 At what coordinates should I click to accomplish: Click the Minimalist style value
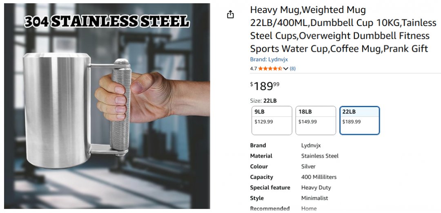(x=314, y=198)
